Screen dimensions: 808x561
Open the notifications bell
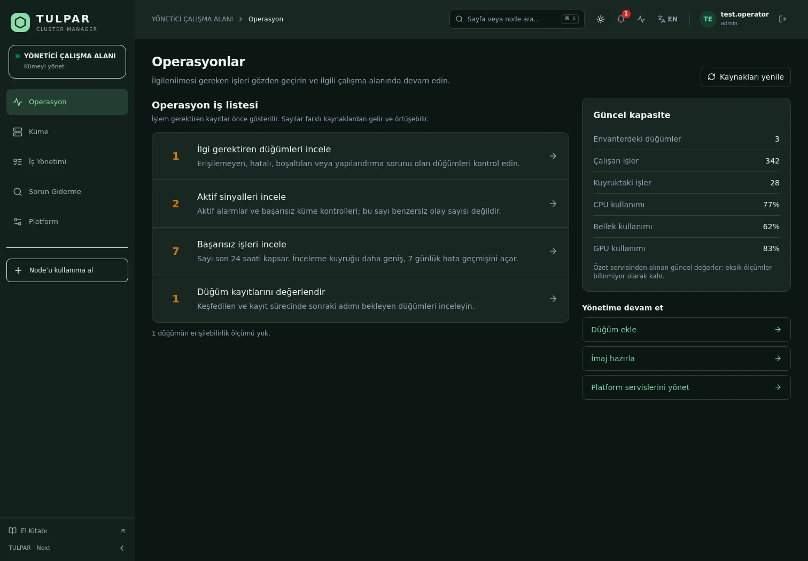(x=621, y=19)
